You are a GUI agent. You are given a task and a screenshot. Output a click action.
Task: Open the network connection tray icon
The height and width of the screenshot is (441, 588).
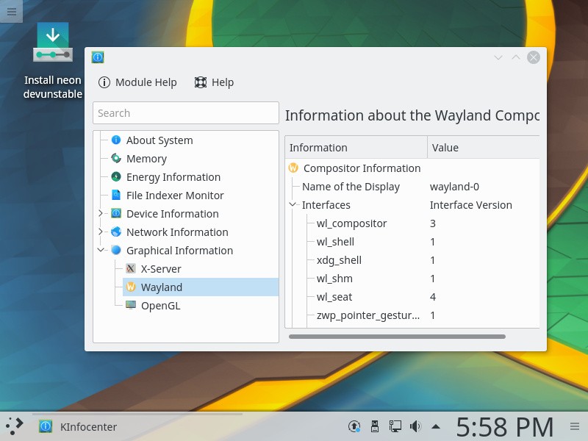(x=395, y=426)
